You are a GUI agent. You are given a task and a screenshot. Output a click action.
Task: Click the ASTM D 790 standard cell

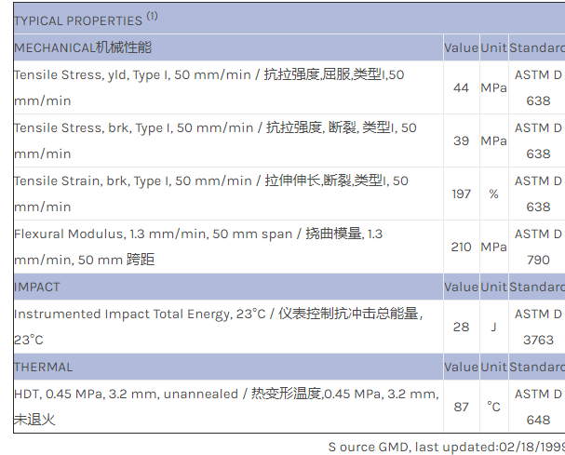coord(538,247)
